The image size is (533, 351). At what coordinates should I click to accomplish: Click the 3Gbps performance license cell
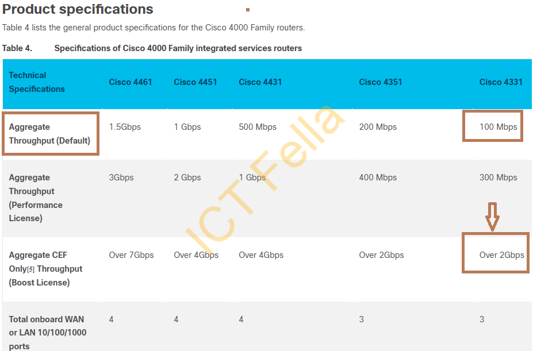[x=121, y=178]
